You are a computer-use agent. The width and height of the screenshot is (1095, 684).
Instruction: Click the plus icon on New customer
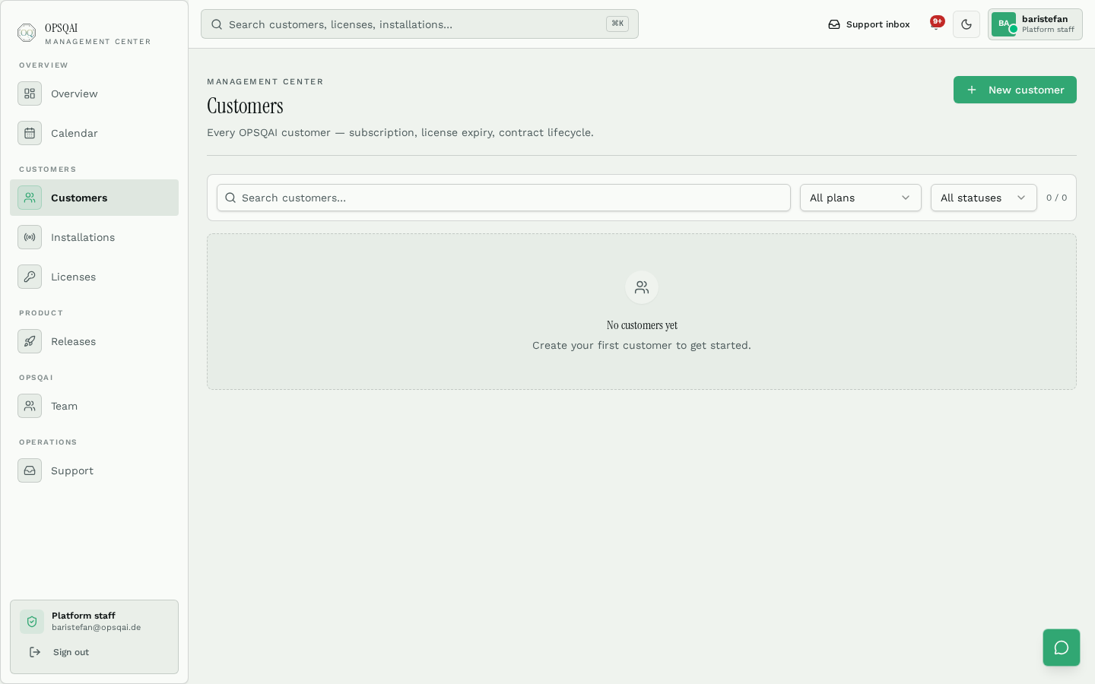pos(972,90)
